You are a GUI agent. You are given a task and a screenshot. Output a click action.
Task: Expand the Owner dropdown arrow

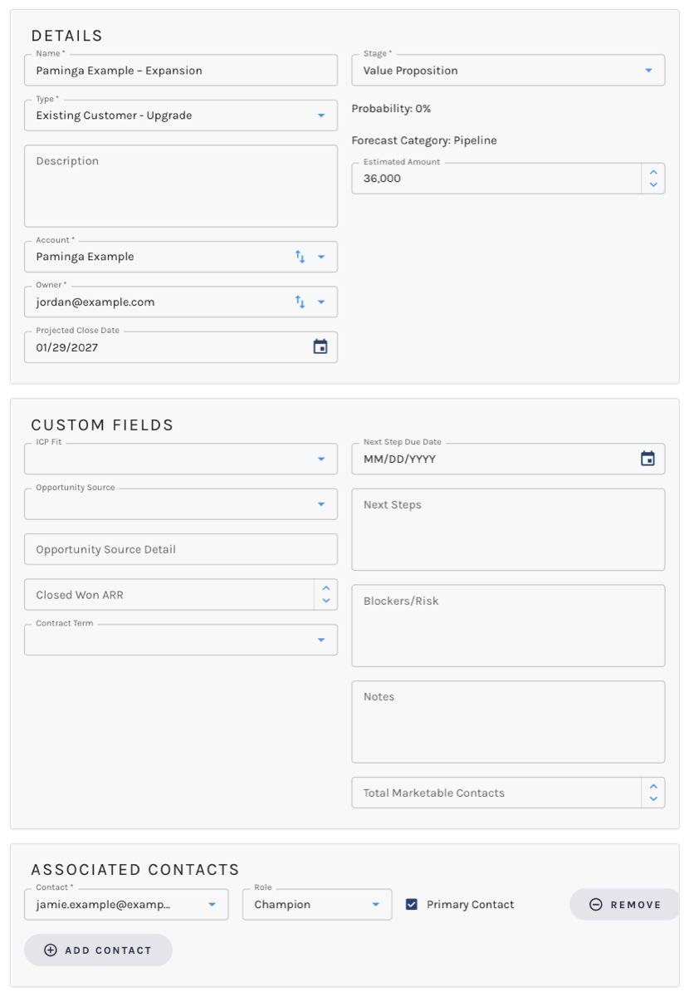click(x=321, y=302)
